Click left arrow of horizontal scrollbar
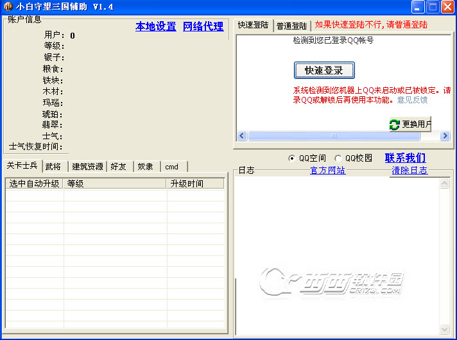This screenshot has width=457, height=340. (x=242, y=136)
